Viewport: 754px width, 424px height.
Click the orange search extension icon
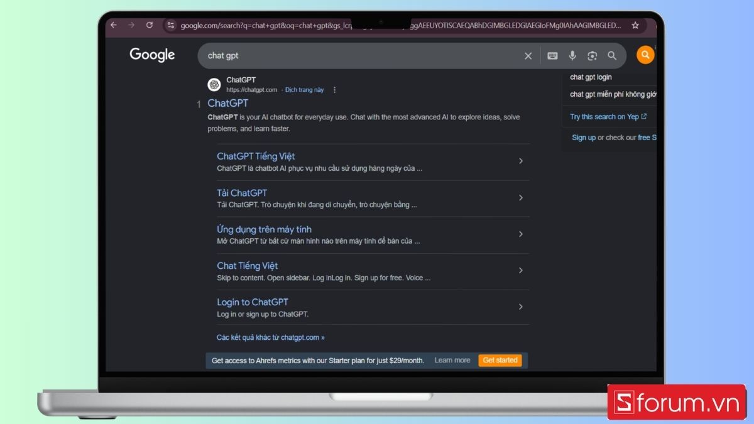(x=645, y=55)
